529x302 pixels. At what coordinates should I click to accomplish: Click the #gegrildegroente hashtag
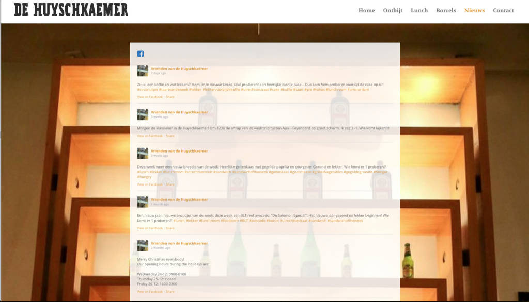357,172
